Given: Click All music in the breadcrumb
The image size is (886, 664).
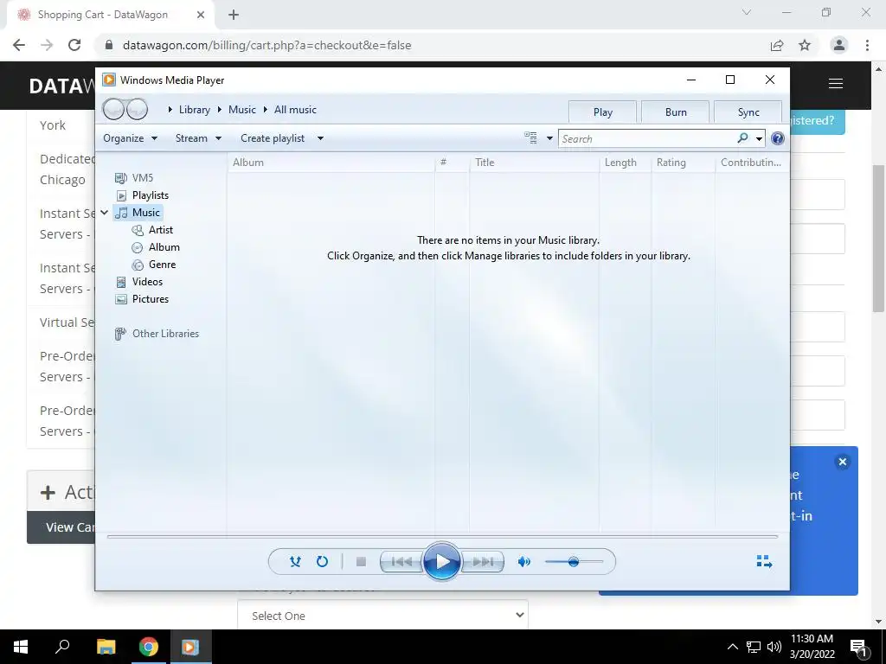Looking at the screenshot, I should click(295, 110).
